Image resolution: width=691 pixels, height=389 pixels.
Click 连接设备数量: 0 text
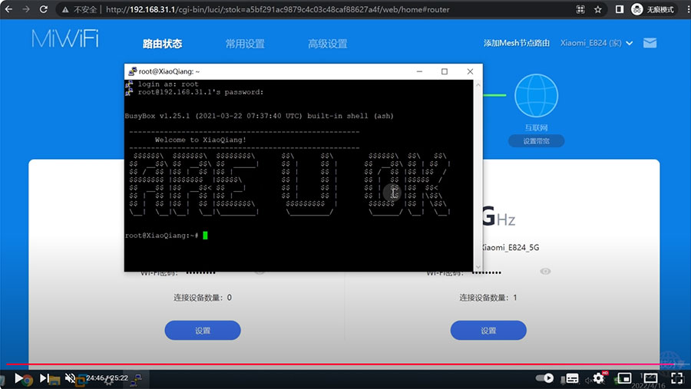click(x=203, y=298)
